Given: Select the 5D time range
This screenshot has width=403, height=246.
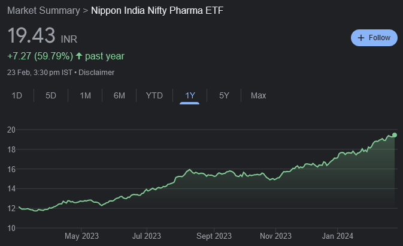Looking at the screenshot, I should click(51, 95).
